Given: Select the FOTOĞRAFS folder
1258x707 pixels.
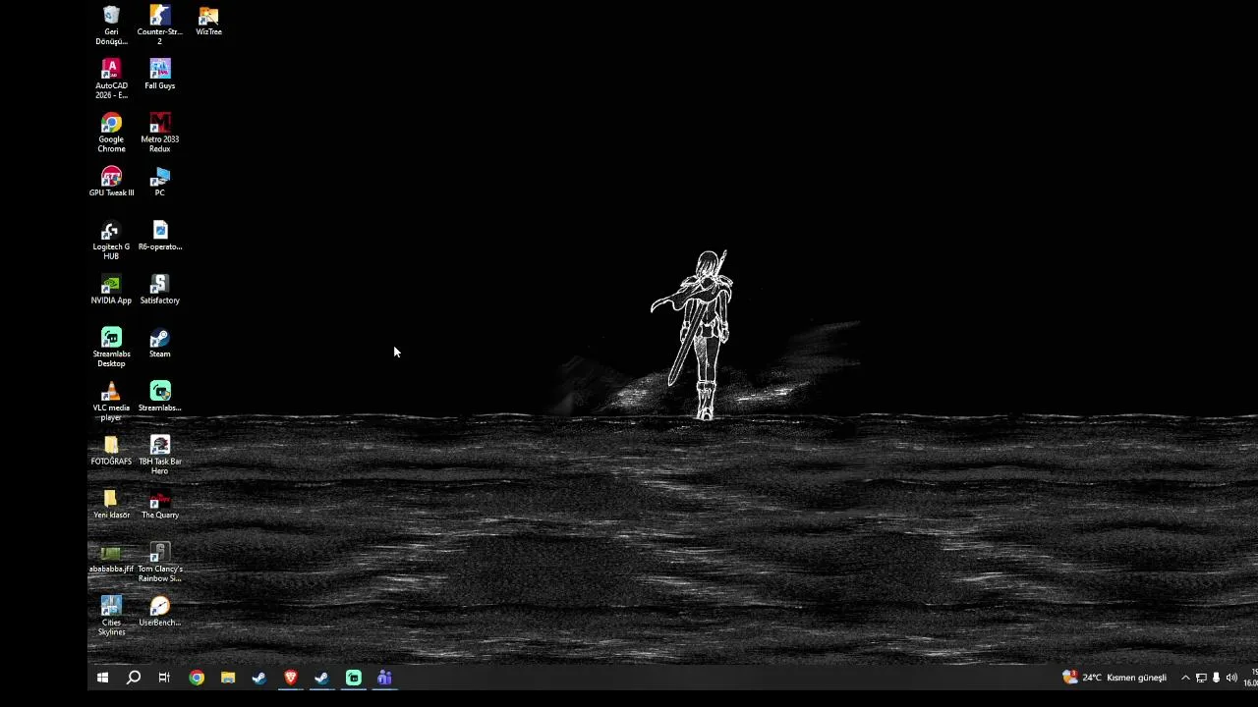Looking at the screenshot, I should tap(111, 451).
